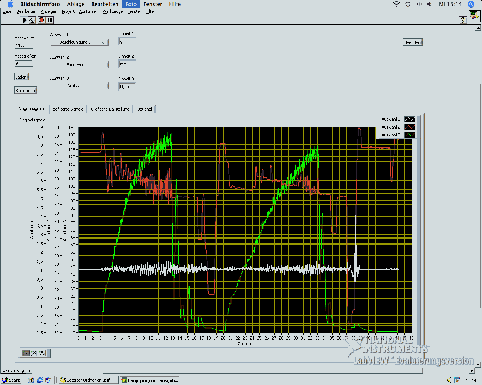The image size is (482, 385).
Task: Abort execution with the red stop icon
Action: [x=42, y=20]
